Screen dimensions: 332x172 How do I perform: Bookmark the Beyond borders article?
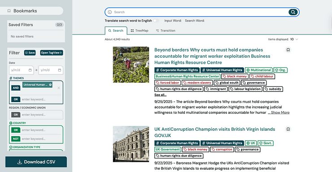288,50
